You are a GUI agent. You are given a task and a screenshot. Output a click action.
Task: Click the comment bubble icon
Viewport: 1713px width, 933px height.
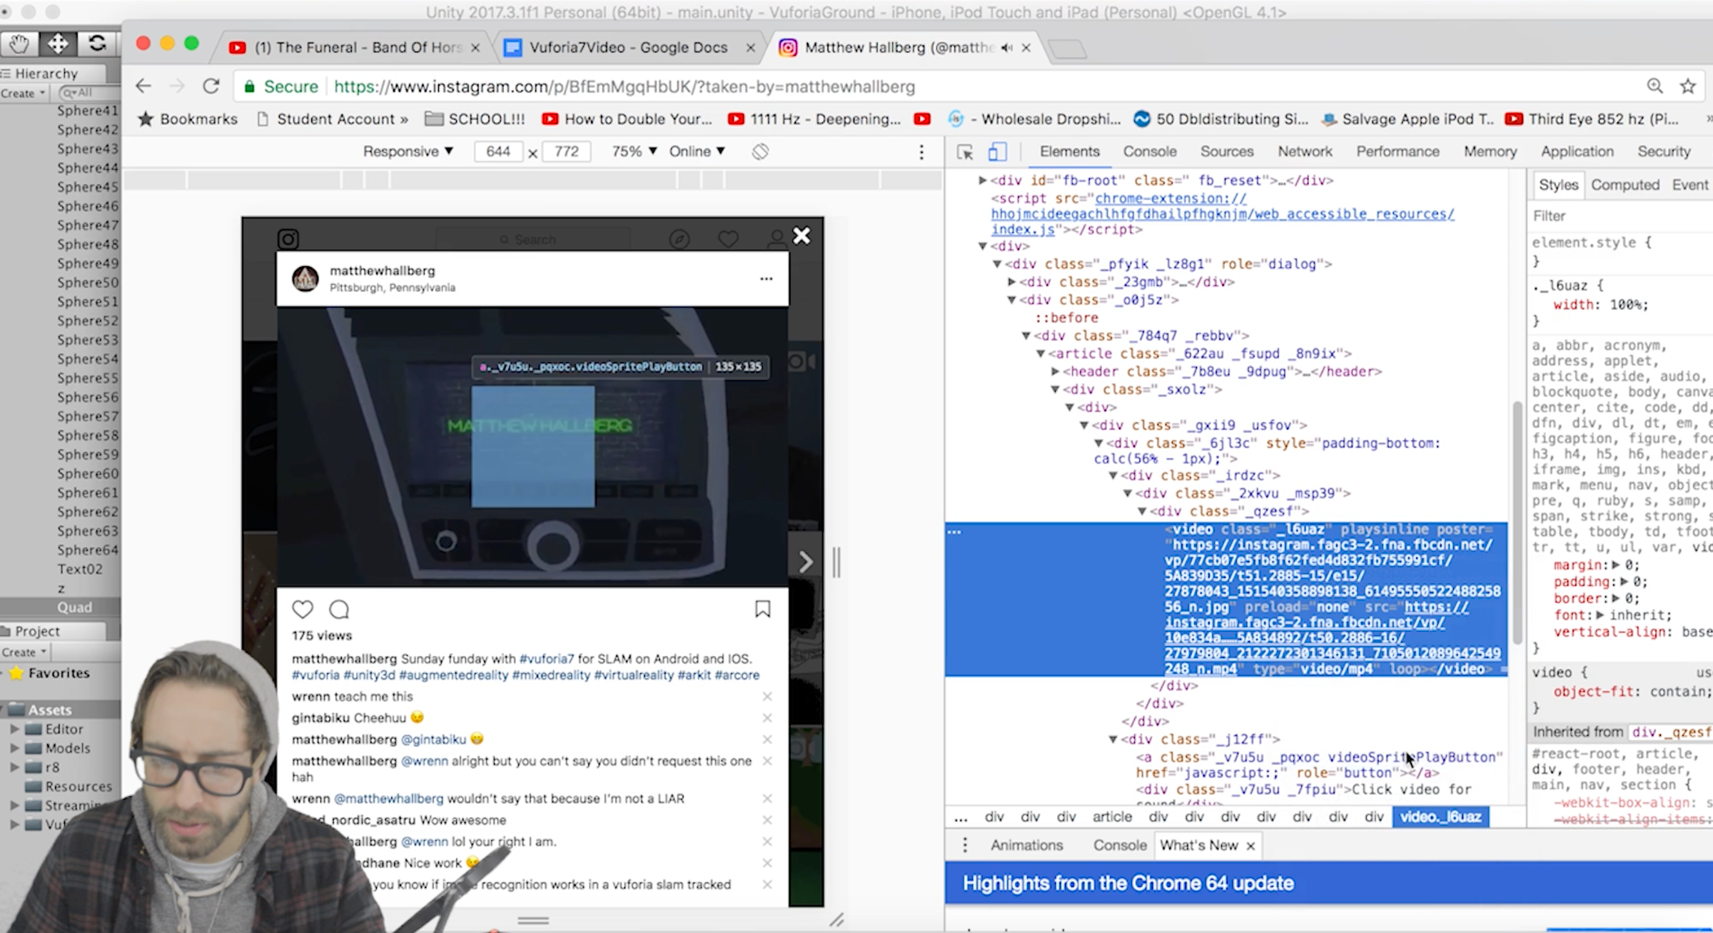click(x=339, y=610)
